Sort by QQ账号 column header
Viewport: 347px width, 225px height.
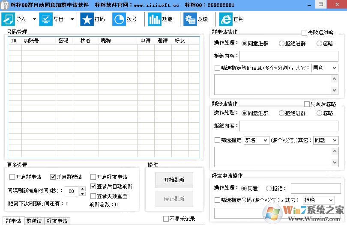pos(39,41)
